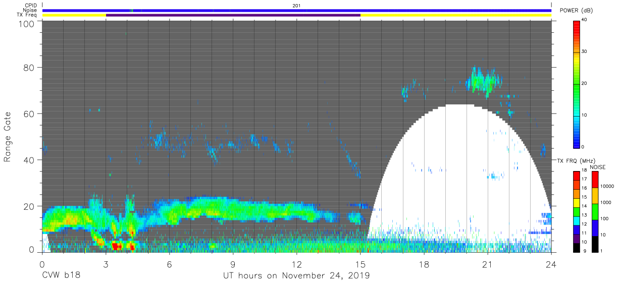Select the 21 hour tick on the UT axis
The image size is (620, 286).
(x=487, y=264)
